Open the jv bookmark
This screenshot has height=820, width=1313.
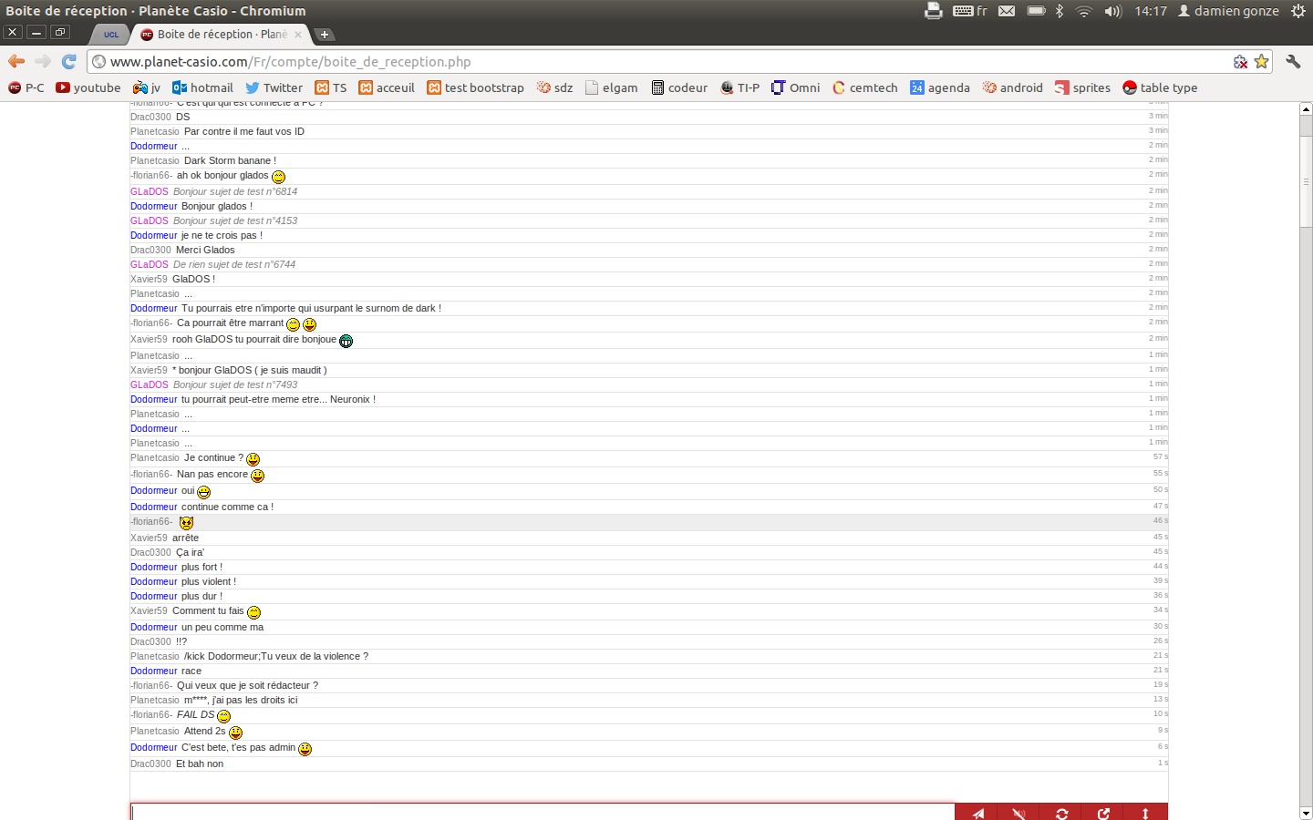pyautogui.click(x=147, y=87)
